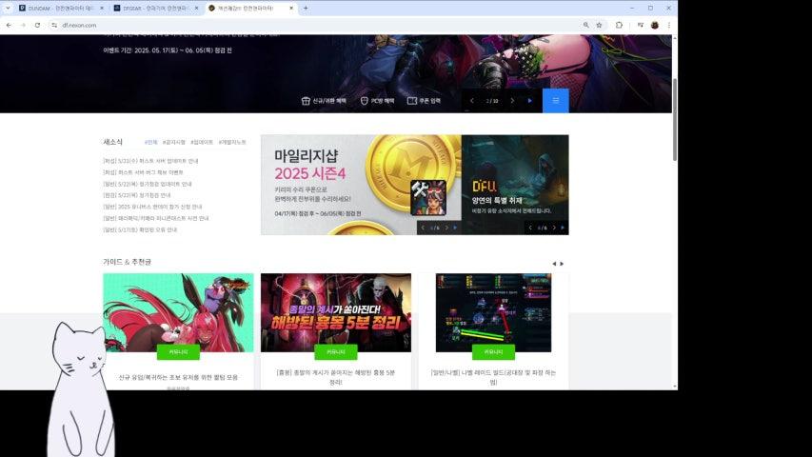Select the active df.nexon.com tab
This screenshot has height=457, width=812.
251,9
